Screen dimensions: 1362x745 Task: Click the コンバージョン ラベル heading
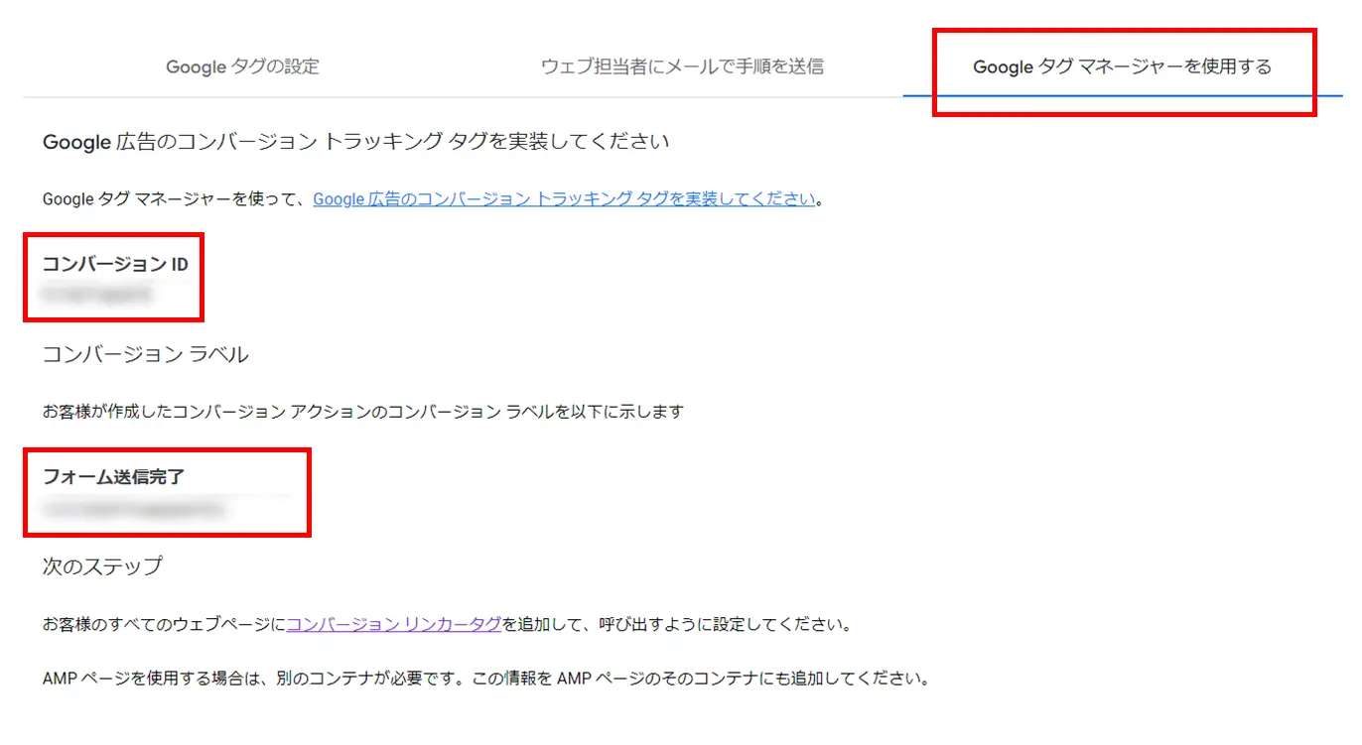coord(145,354)
